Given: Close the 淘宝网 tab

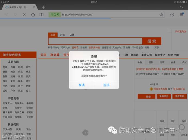Looking at the screenshot, I should [x=34, y=7].
